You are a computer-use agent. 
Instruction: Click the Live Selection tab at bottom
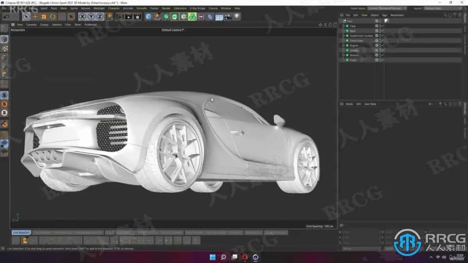[21, 233]
